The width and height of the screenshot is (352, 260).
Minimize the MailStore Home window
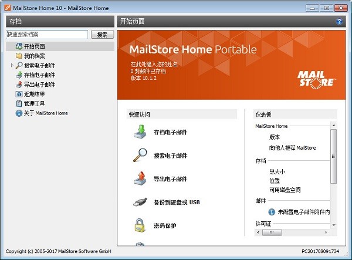pos(312,8)
